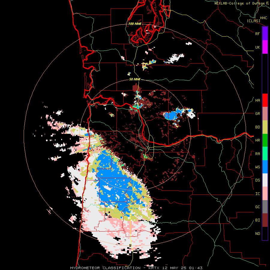Click the 100 NMI range ring label
Screen dimensions: 270x270
tap(135, 24)
